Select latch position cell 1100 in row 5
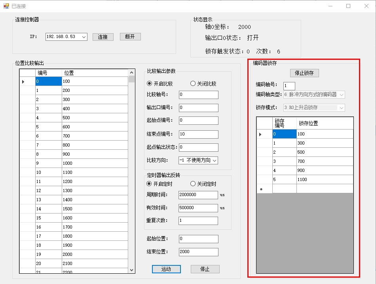The image size is (376, 284). tap(325, 179)
